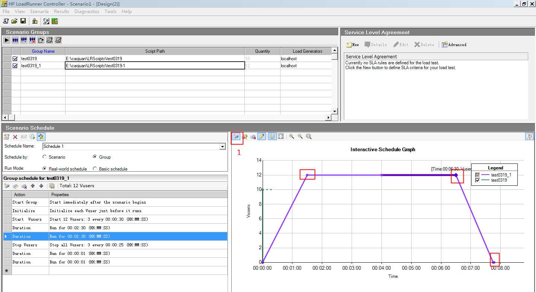Screen dimensions: 536x292
Task: Click the Action column header in group schedule
Action: coord(30,195)
